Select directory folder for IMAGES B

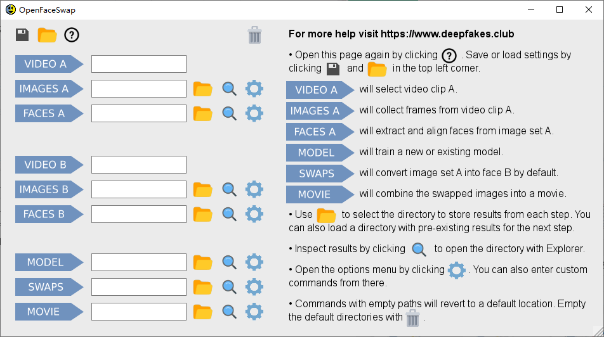(x=202, y=189)
